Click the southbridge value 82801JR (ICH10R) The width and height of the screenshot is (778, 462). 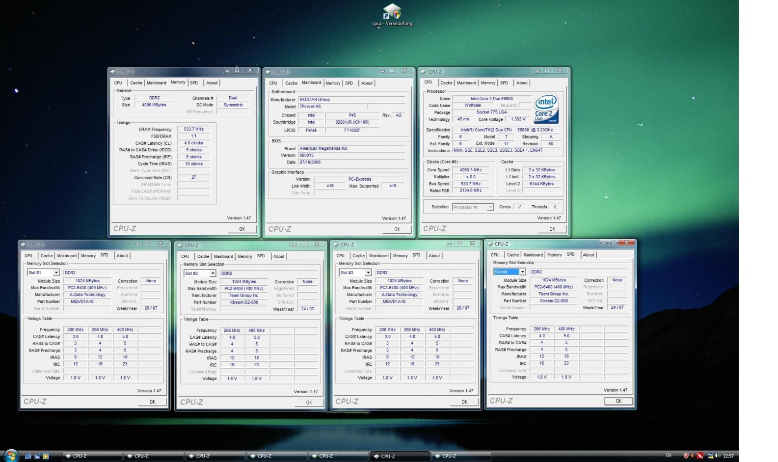[352, 122]
